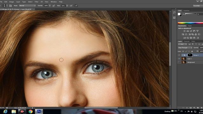The width and height of the screenshot is (203, 114).
Task: Click the background black color swatch
Action: [180, 16]
